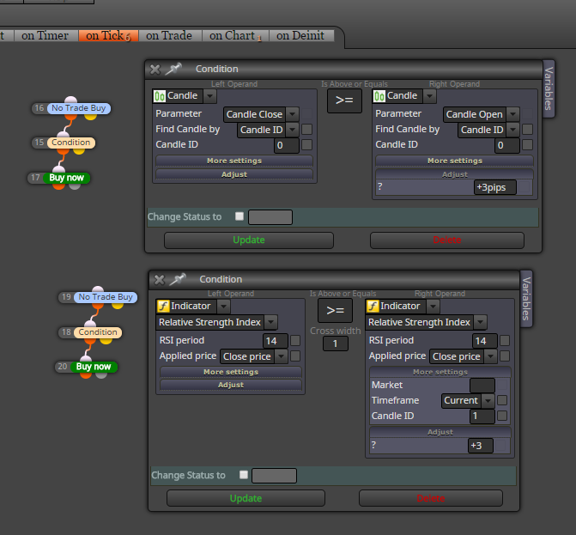
Task: Pin the lower Condition panel
Action: click(x=178, y=279)
